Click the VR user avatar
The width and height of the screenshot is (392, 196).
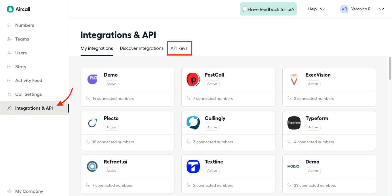(344, 9)
